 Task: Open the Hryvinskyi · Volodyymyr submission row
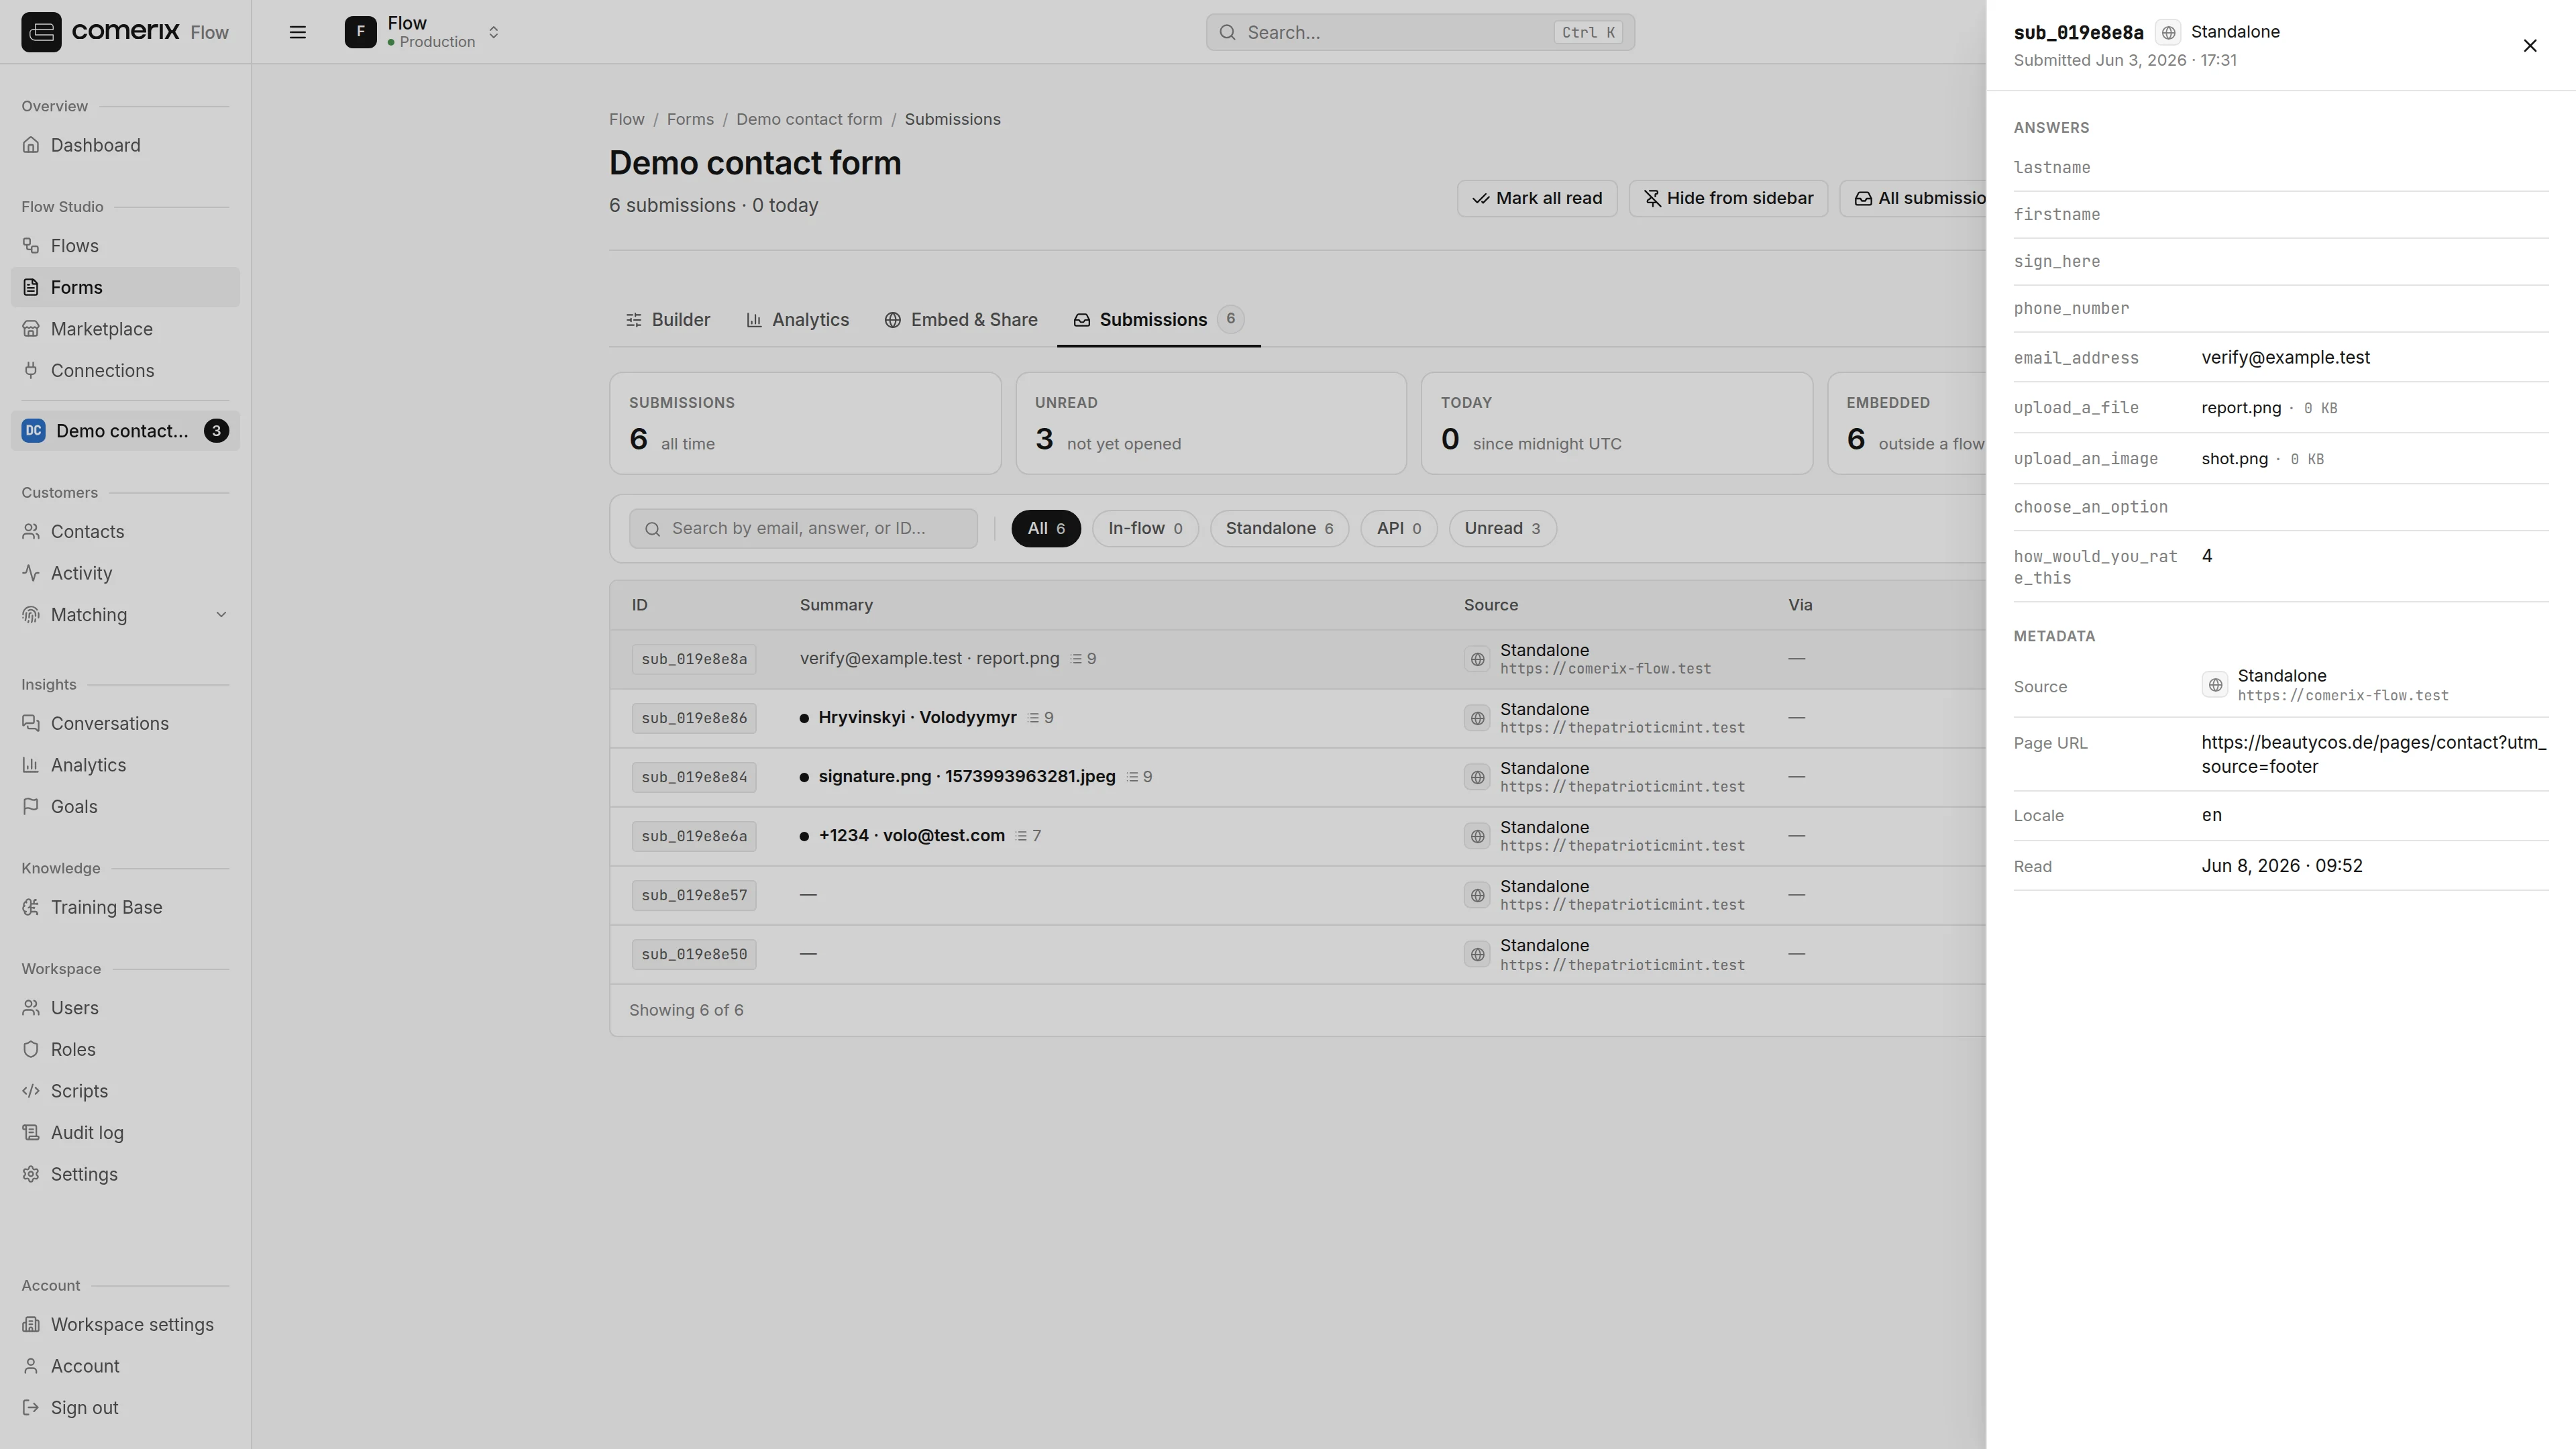tap(1298, 718)
